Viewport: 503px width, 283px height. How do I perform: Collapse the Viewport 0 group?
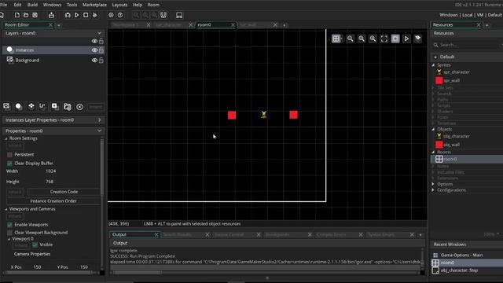coord(9,239)
